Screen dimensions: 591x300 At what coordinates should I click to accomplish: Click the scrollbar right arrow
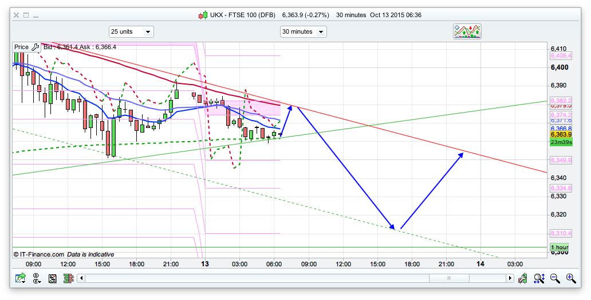[x=510, y=278]
